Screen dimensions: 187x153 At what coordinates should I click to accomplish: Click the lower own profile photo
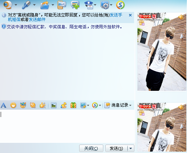pos(162,127)
